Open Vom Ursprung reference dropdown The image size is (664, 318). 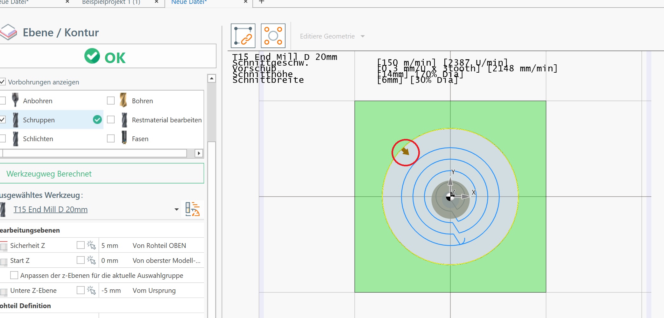[x=154, y=290]
